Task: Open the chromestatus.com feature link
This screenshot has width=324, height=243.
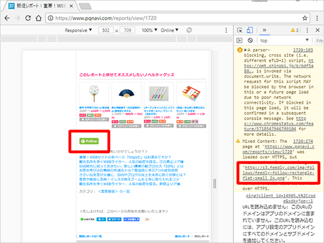Action: pyautogui.click(x=279, y=124)
